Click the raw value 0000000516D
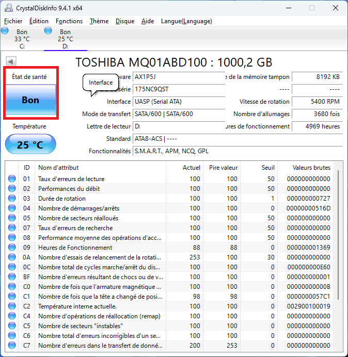The width and height of the screenshot is (348, 357). tap(309, 208)
